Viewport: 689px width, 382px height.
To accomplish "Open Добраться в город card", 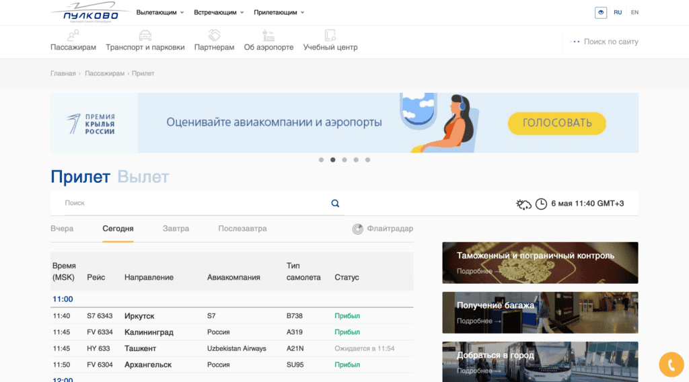I will coord(540,362).
